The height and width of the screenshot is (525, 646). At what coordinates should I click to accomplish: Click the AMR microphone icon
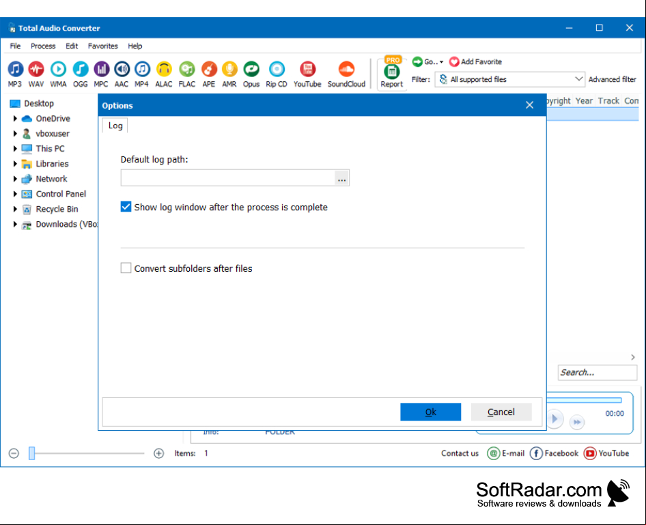click(x=229, y=74)
